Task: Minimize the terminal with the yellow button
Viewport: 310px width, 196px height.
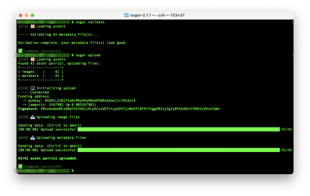Action: 27,15
